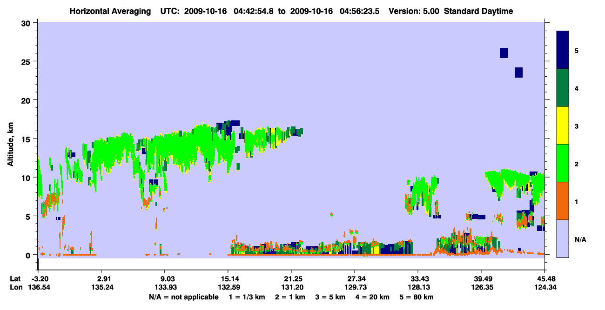Click the longitude value 131.20

coord(291,287)
